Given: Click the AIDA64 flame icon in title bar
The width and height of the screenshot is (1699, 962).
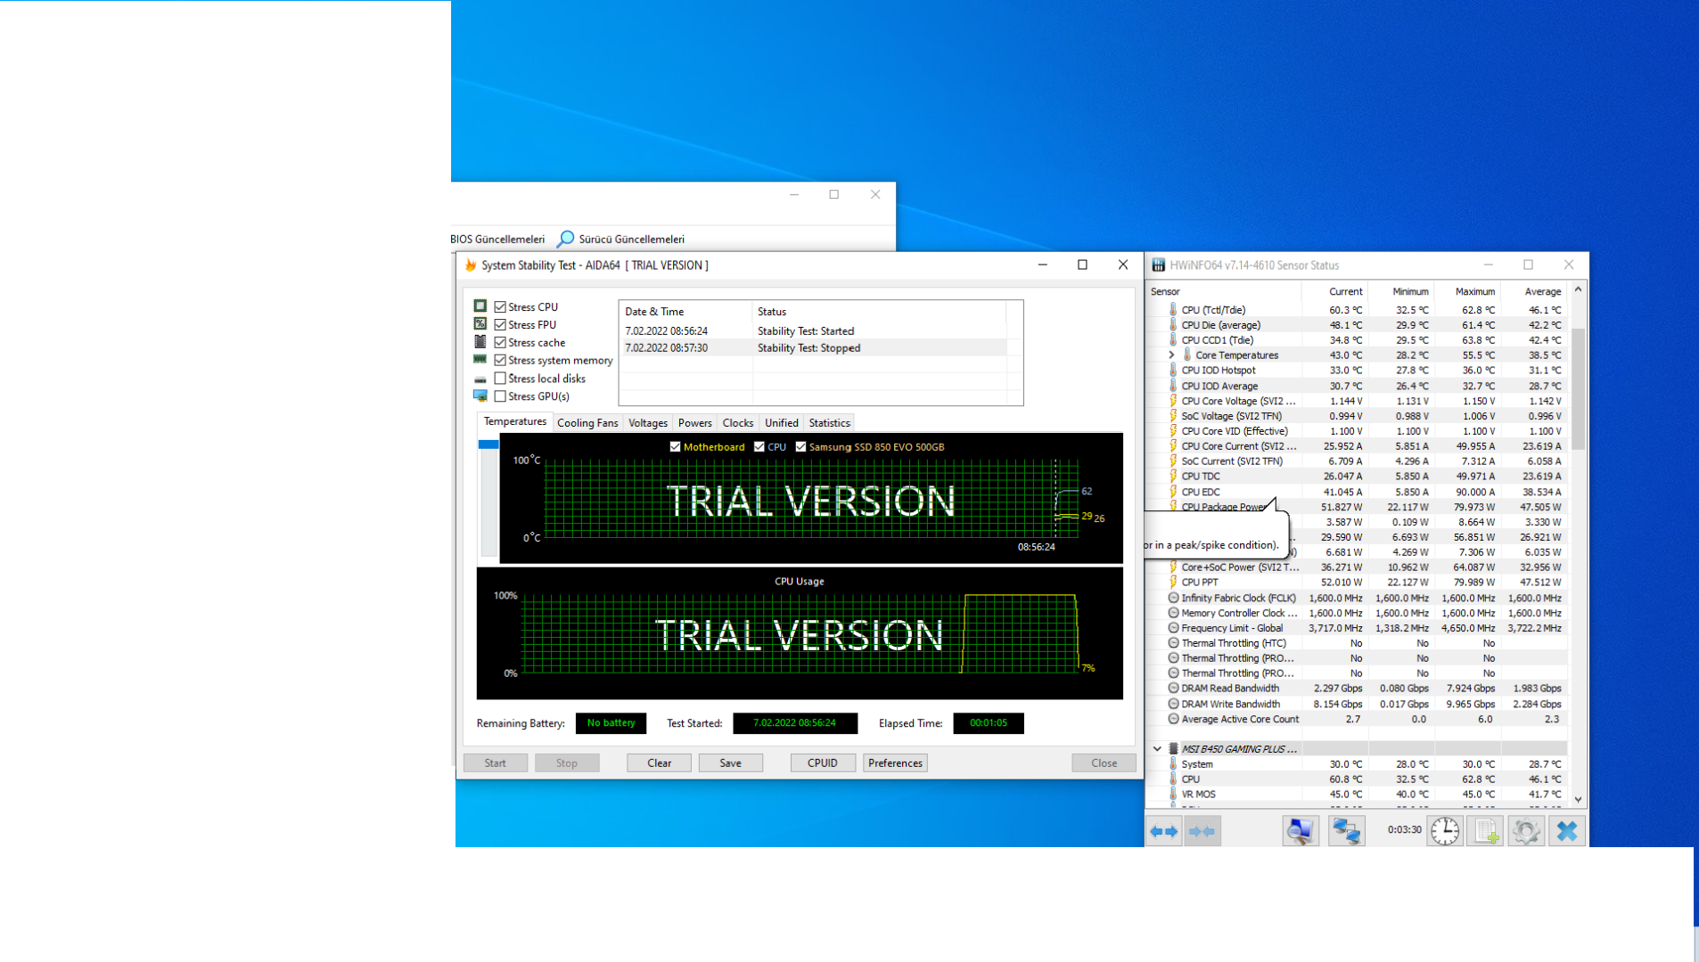Looking at the screenshot, I should pos(471,265).
